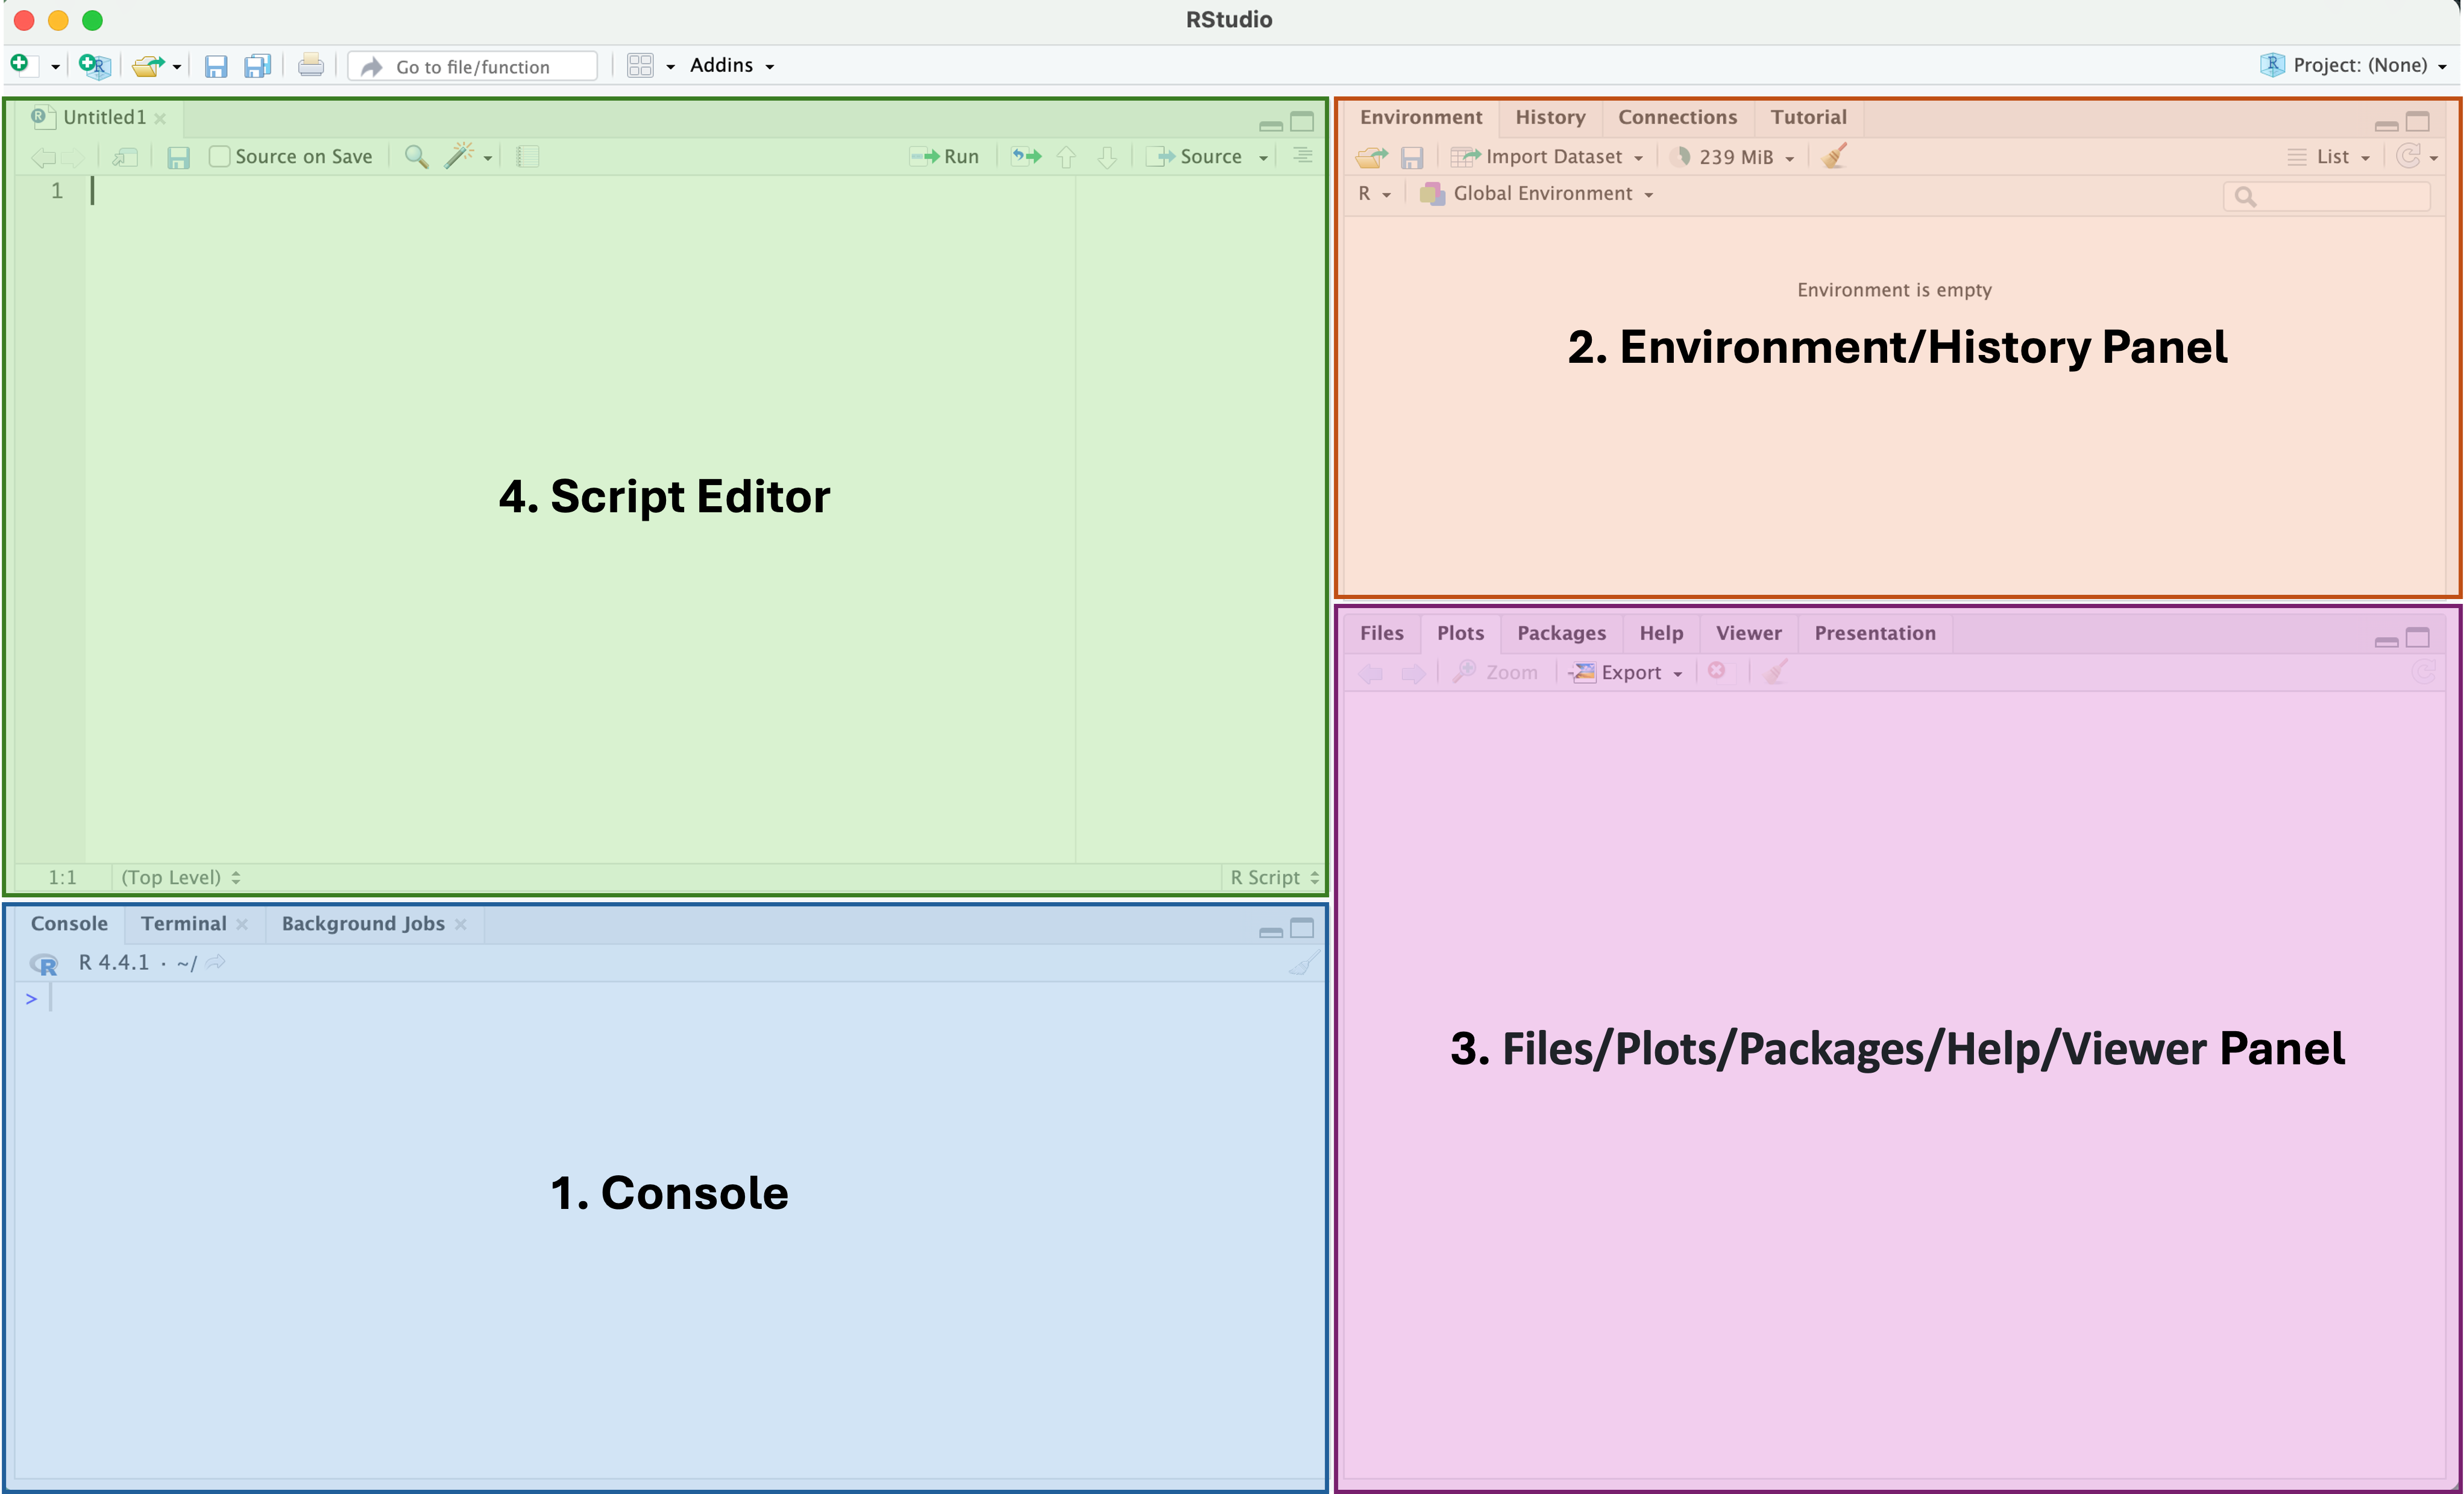The height and width of the screenshot is (1494, 2464).
Task: Switch to the Terminal tab
Action: 183,923
